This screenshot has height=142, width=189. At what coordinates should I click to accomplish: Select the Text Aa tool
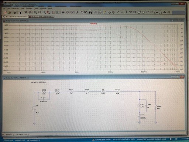165,12
